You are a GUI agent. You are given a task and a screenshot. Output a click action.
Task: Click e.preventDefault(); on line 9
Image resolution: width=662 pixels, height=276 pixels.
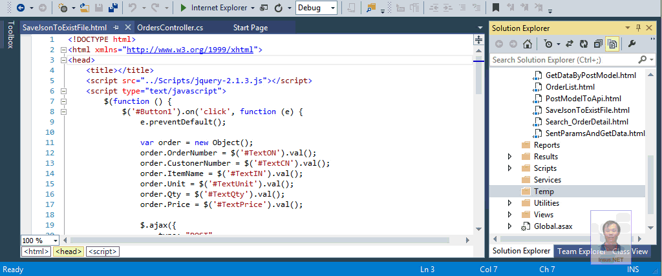pos(183,122)
